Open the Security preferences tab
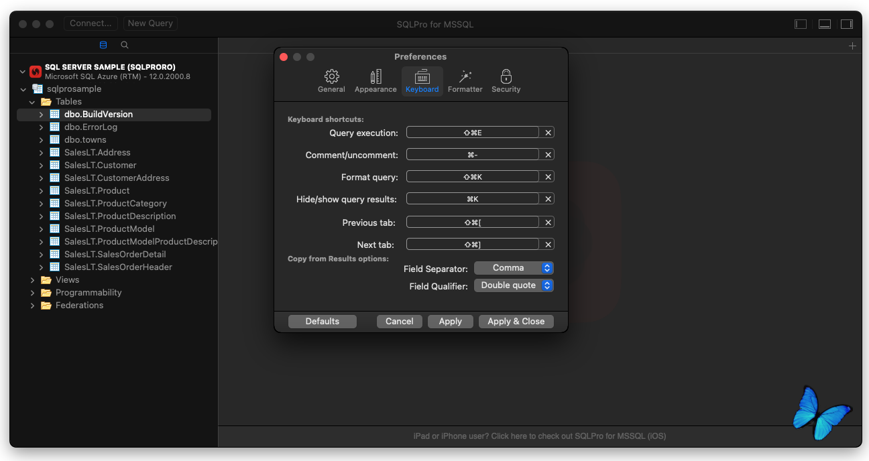 (x=506, y=81)
